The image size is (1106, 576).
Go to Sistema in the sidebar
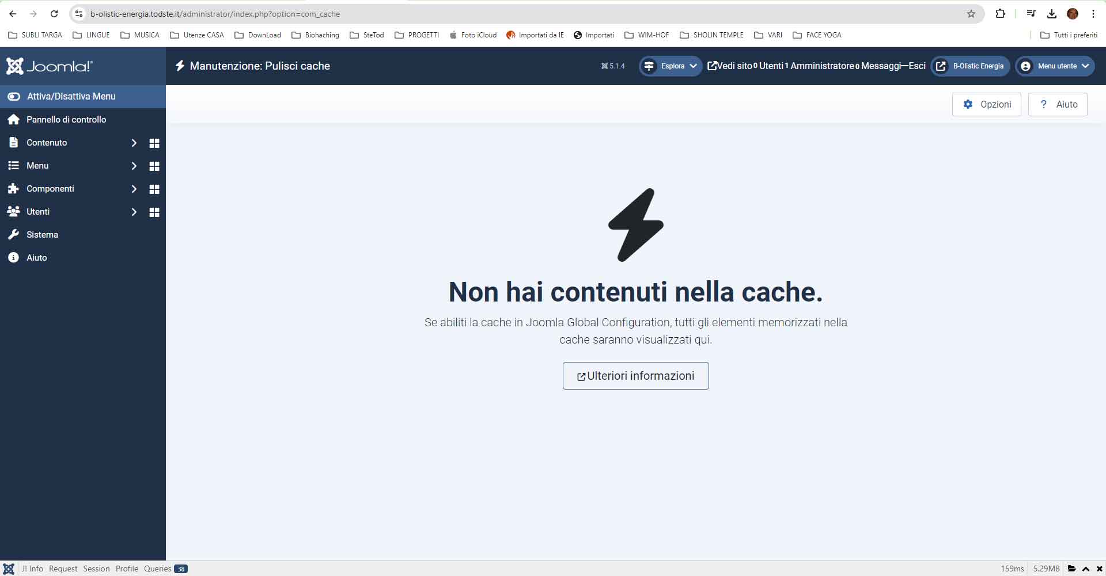coord(42,235)
